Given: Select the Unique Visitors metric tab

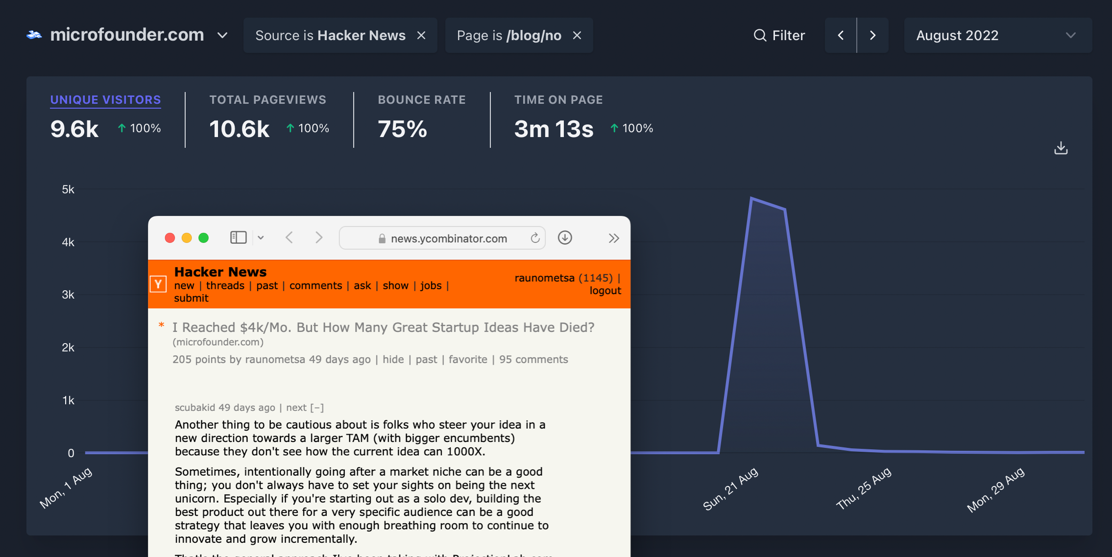Looking at the screenshot, I should [105, 100].
